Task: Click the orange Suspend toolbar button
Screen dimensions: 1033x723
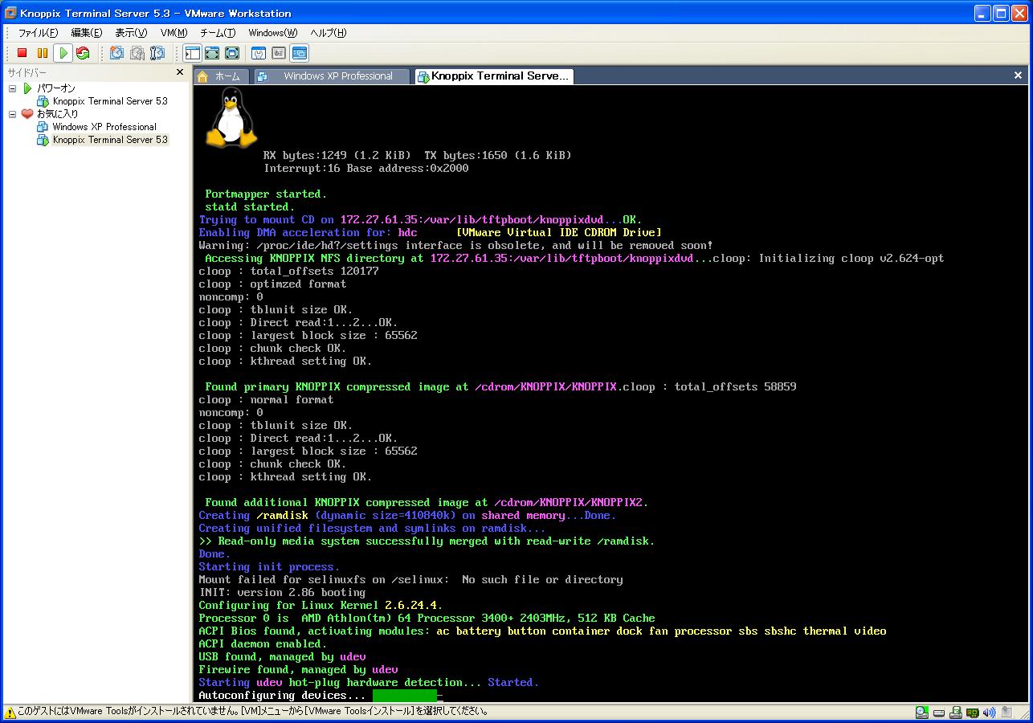Action: coord(43,53)
